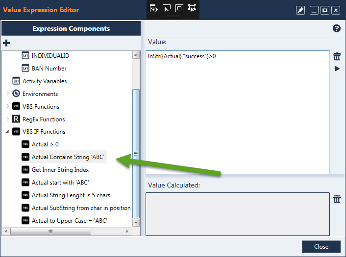
Task: Click the horizontal scroll left arrow
Action: pos(6,231)
